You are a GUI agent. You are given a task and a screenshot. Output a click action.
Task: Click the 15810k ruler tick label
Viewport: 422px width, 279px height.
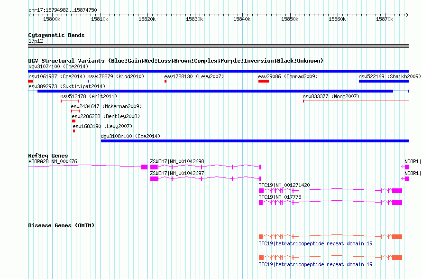point(100,19)
